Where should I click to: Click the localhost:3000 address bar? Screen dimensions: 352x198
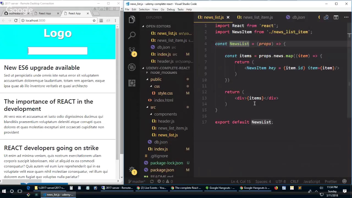[58, 20]
